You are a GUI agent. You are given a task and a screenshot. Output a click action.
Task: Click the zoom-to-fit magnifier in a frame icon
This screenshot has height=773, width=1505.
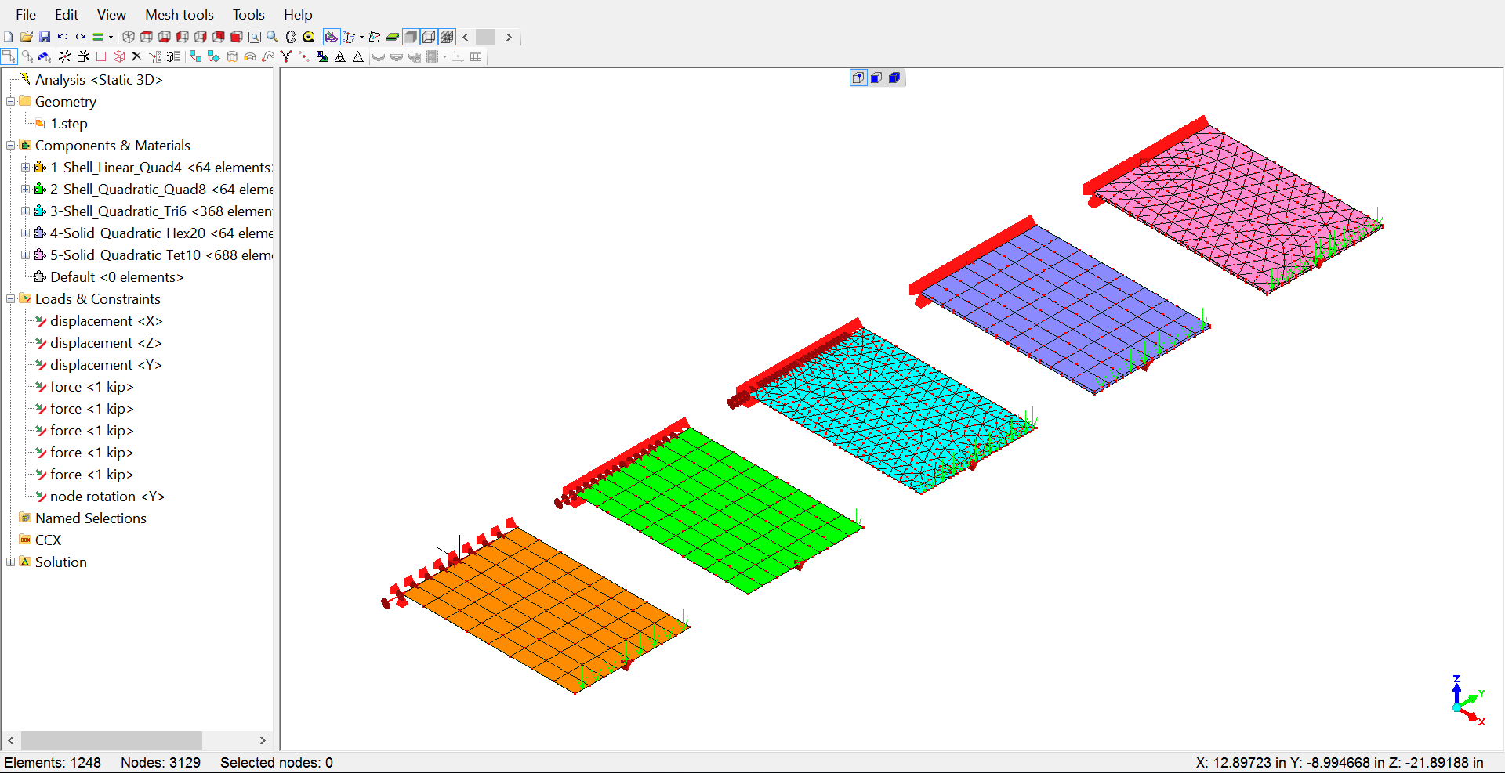tap(255, 37)
